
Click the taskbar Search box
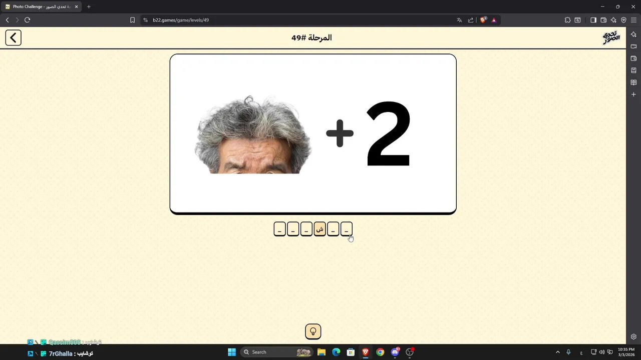coord(277,352)
